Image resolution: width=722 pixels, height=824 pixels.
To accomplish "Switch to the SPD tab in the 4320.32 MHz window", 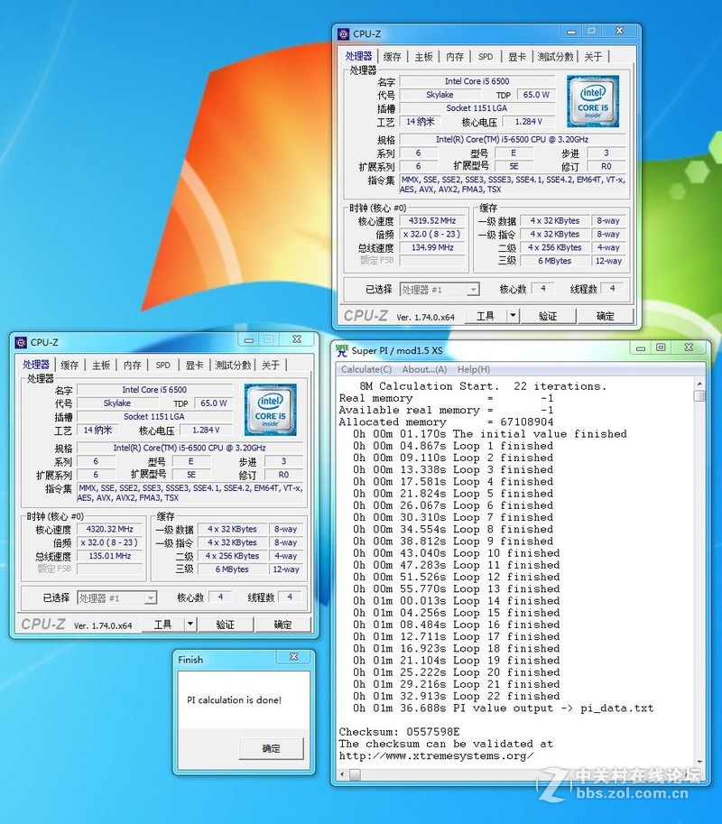I will point(162,366).
